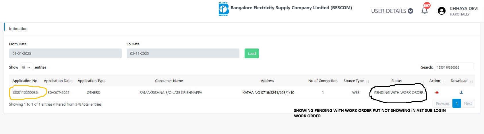Download the application using download icon

pos(461,92)
